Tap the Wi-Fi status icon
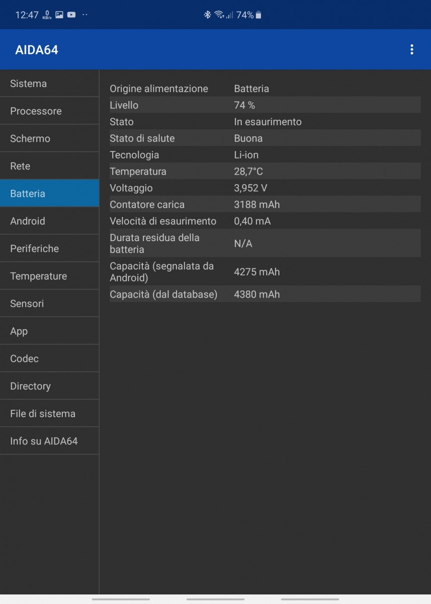 (219, 15)
